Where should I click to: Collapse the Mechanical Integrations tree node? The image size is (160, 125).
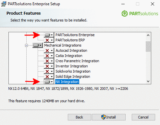click(26, 45)
